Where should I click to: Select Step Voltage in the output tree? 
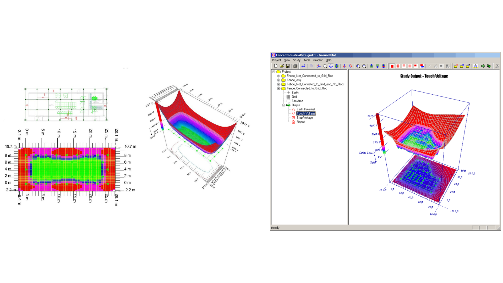coord(305,118)
